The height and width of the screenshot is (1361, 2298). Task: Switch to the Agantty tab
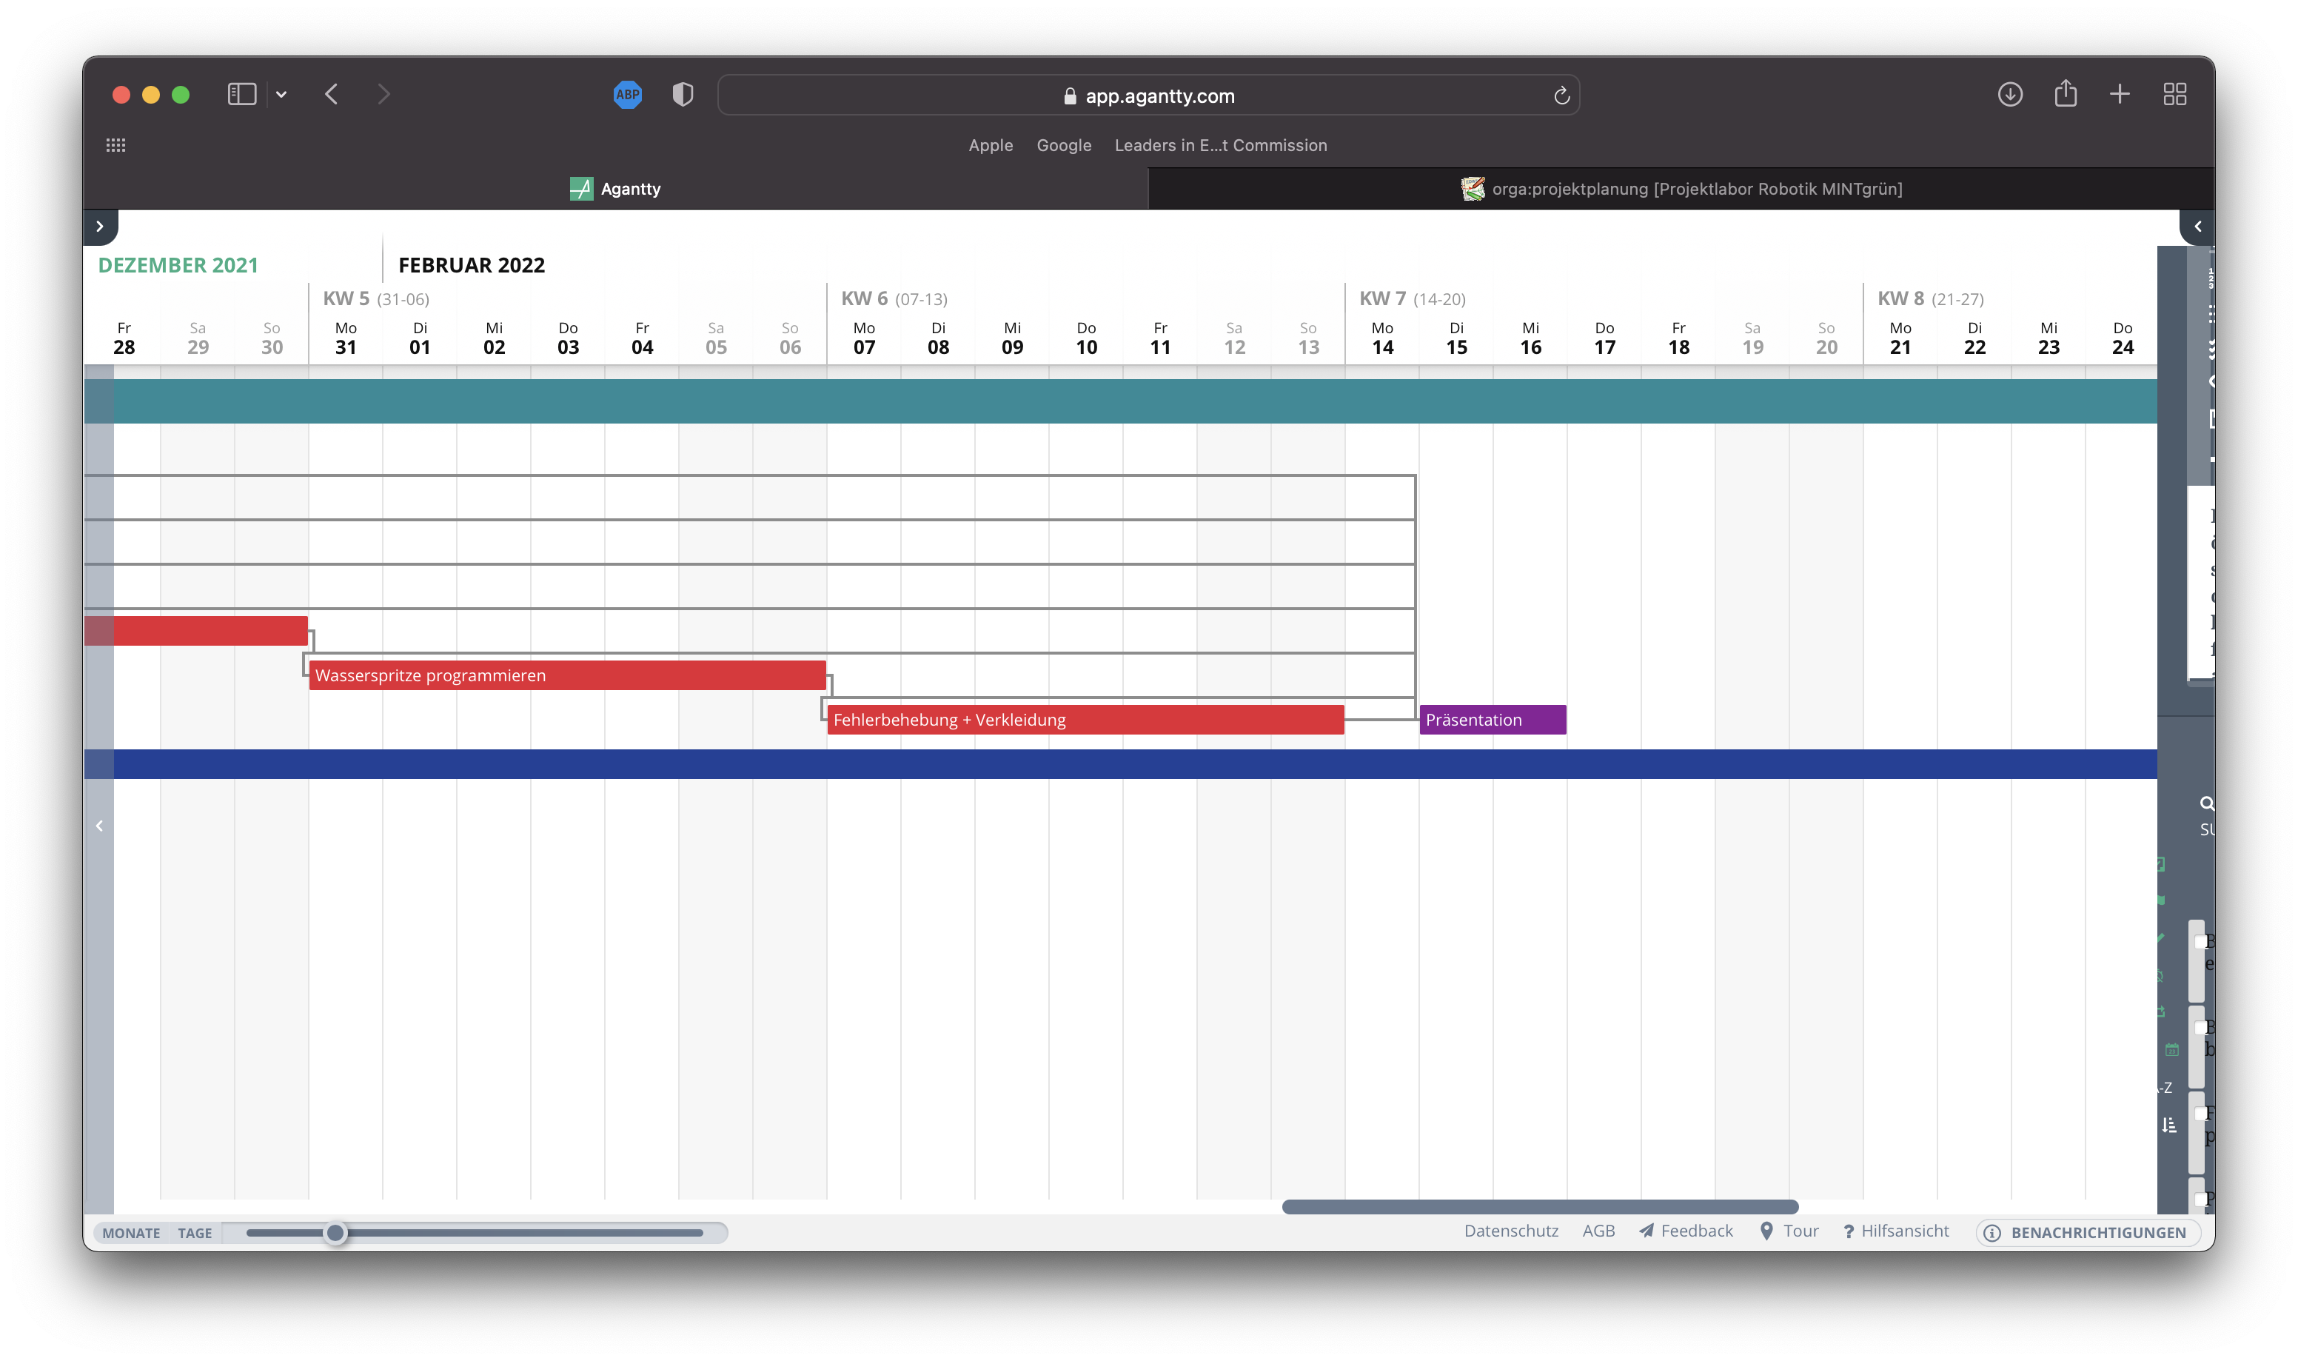click(615, 189)
